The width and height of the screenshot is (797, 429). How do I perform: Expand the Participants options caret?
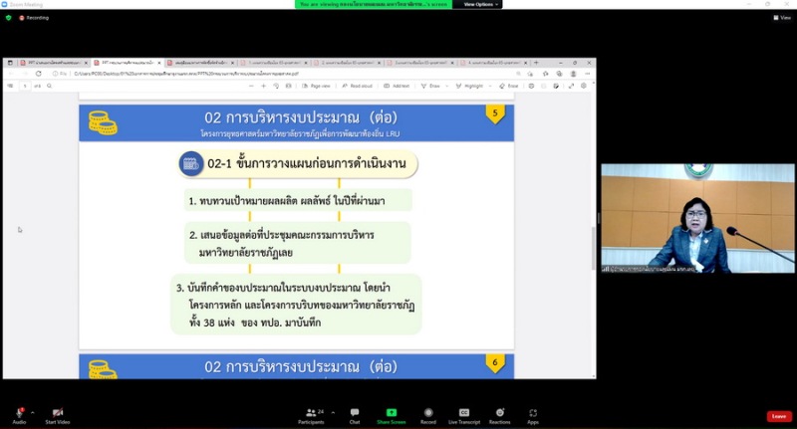coord(333,411)
